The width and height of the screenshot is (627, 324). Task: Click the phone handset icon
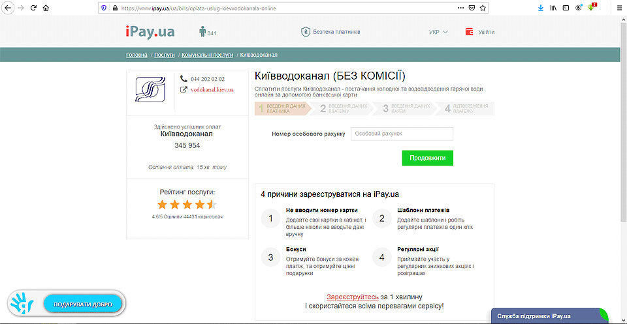tap(184, 79)
